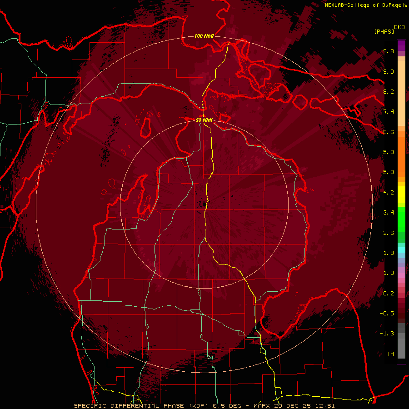Click the 6.6 scale value

(x=389, y=132)
